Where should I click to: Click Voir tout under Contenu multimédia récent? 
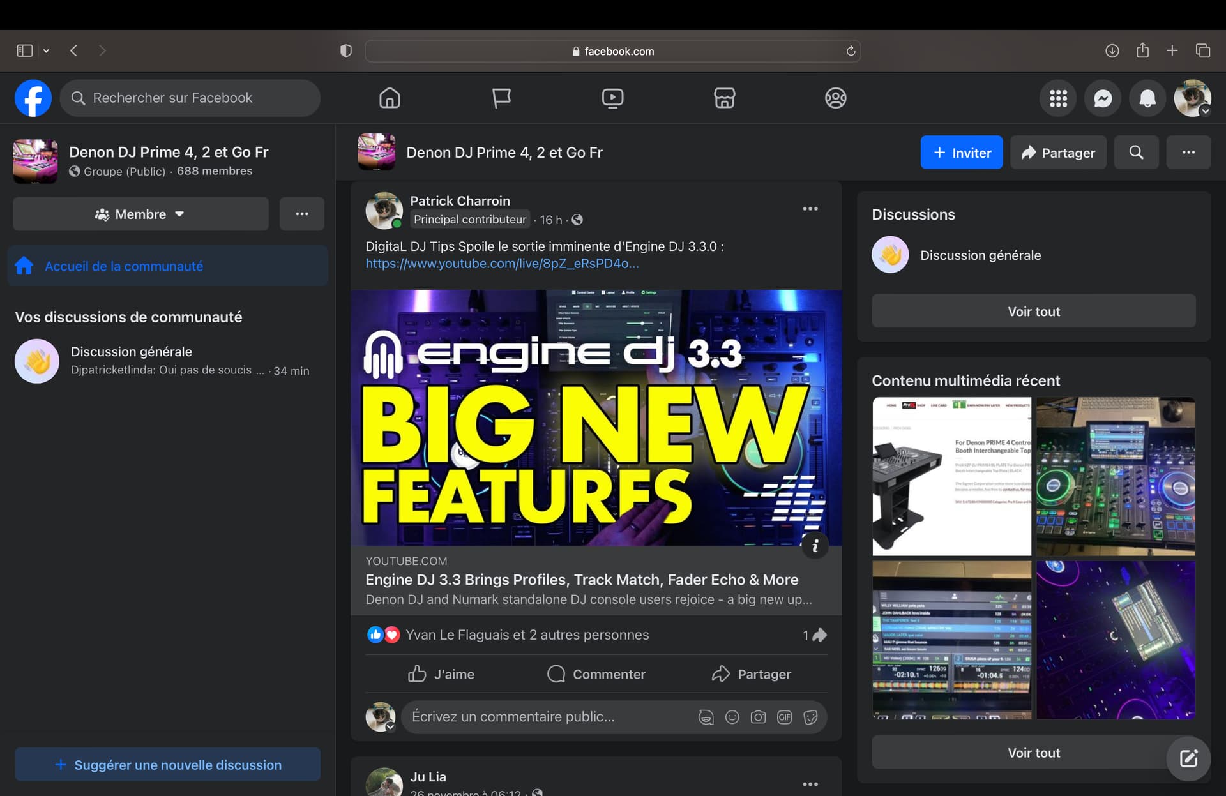tap(1033, 753)
